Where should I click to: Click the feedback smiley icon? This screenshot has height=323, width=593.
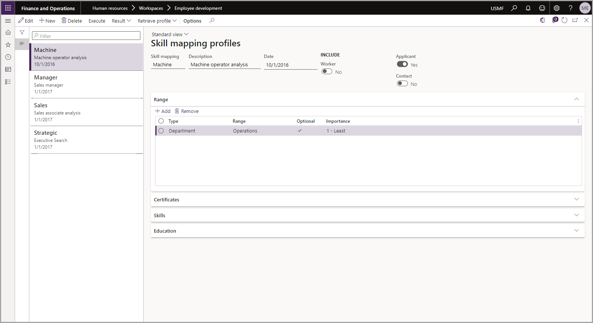[x=542, y=8]
